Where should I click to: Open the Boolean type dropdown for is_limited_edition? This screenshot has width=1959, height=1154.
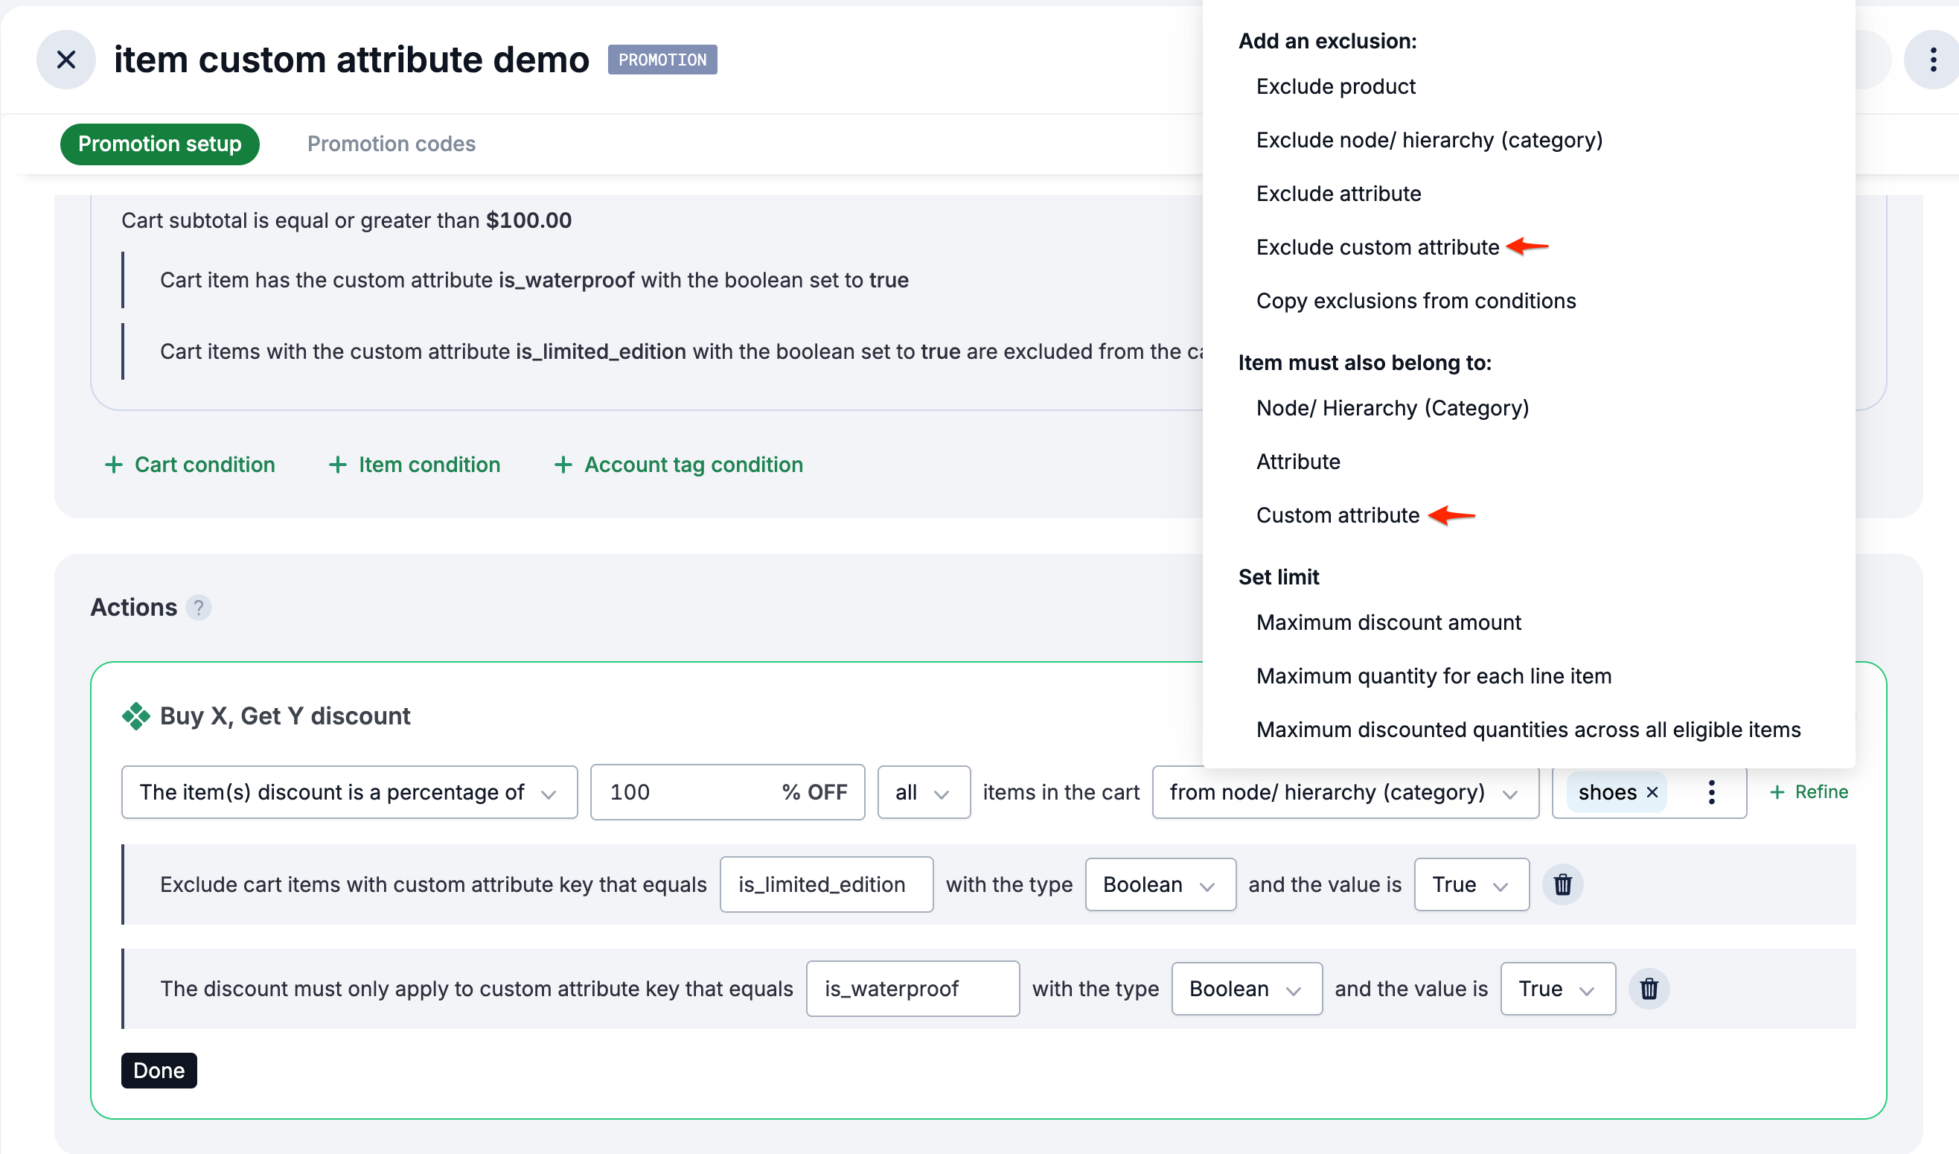point(1160,884)
